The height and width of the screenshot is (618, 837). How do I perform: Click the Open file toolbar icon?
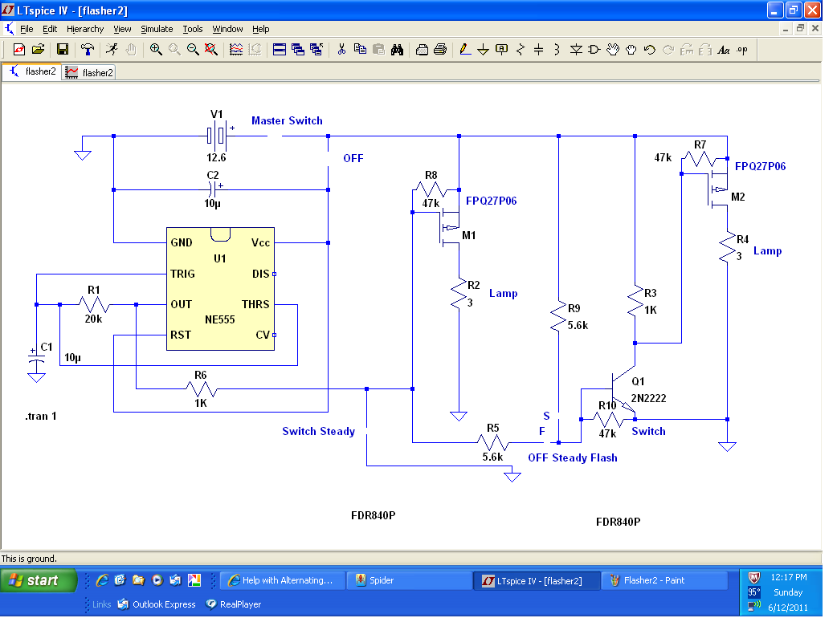pos(38,50)
